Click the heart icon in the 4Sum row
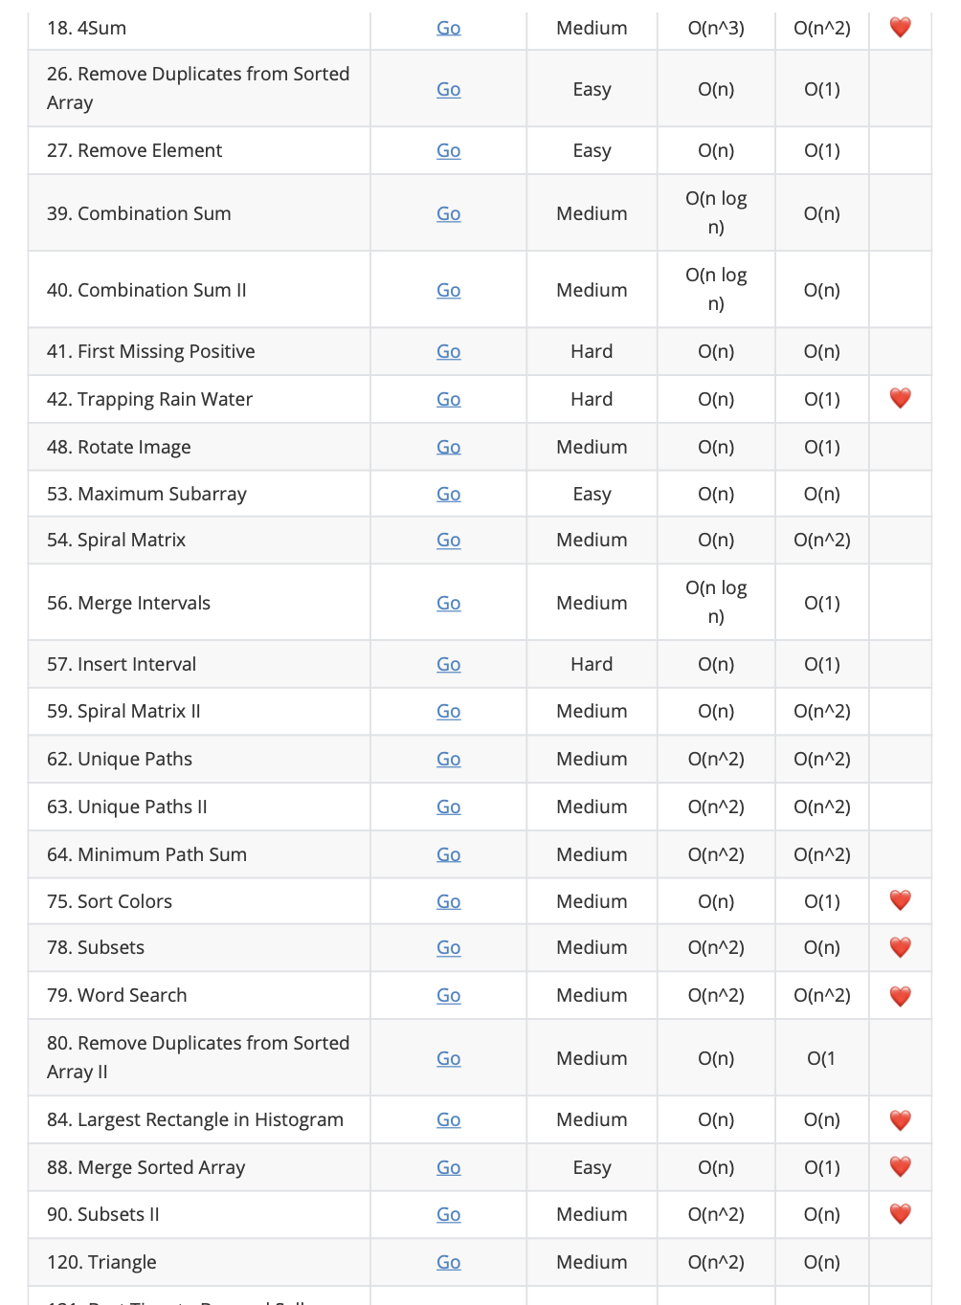Image resolution: width=961 pixels, height=1305 pixels. [x=900, y=28]
